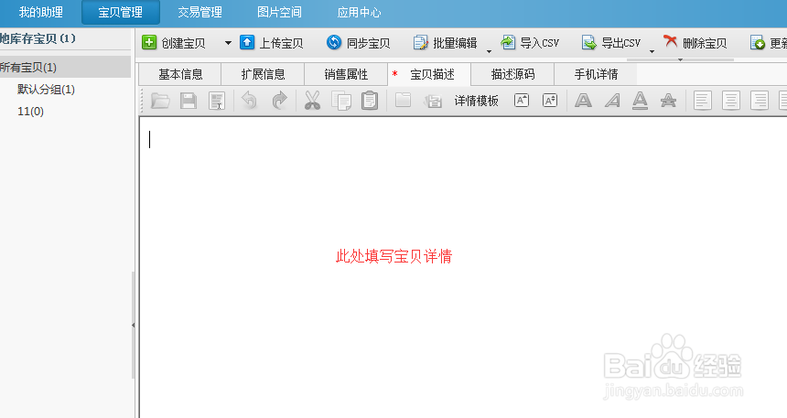Switch to the 描述源码 tab
The height and width of the screenshot is (418, 787).
coord(512,74)
